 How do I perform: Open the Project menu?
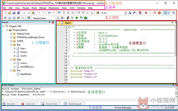point(26,8)
